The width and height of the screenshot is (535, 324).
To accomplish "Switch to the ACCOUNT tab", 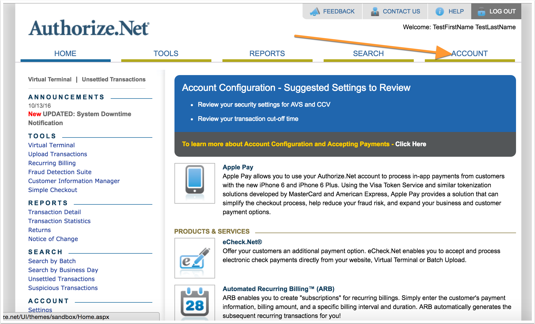I will (x=470, y=53).
